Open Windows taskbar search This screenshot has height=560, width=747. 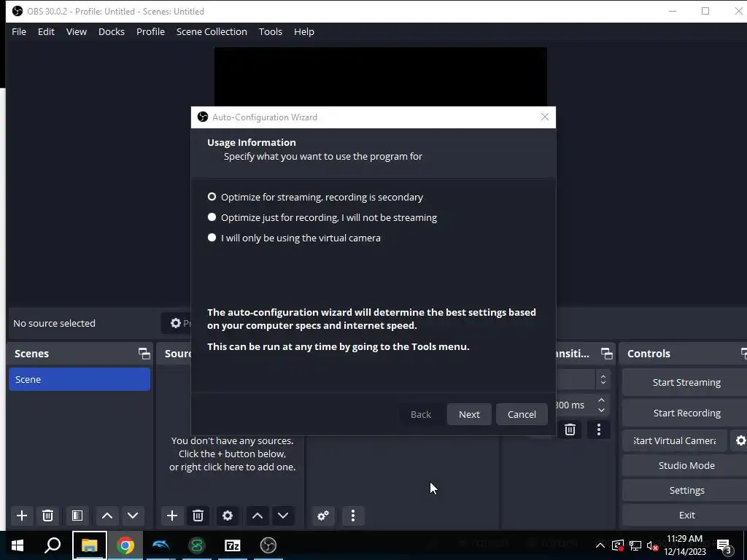[53, 545]
